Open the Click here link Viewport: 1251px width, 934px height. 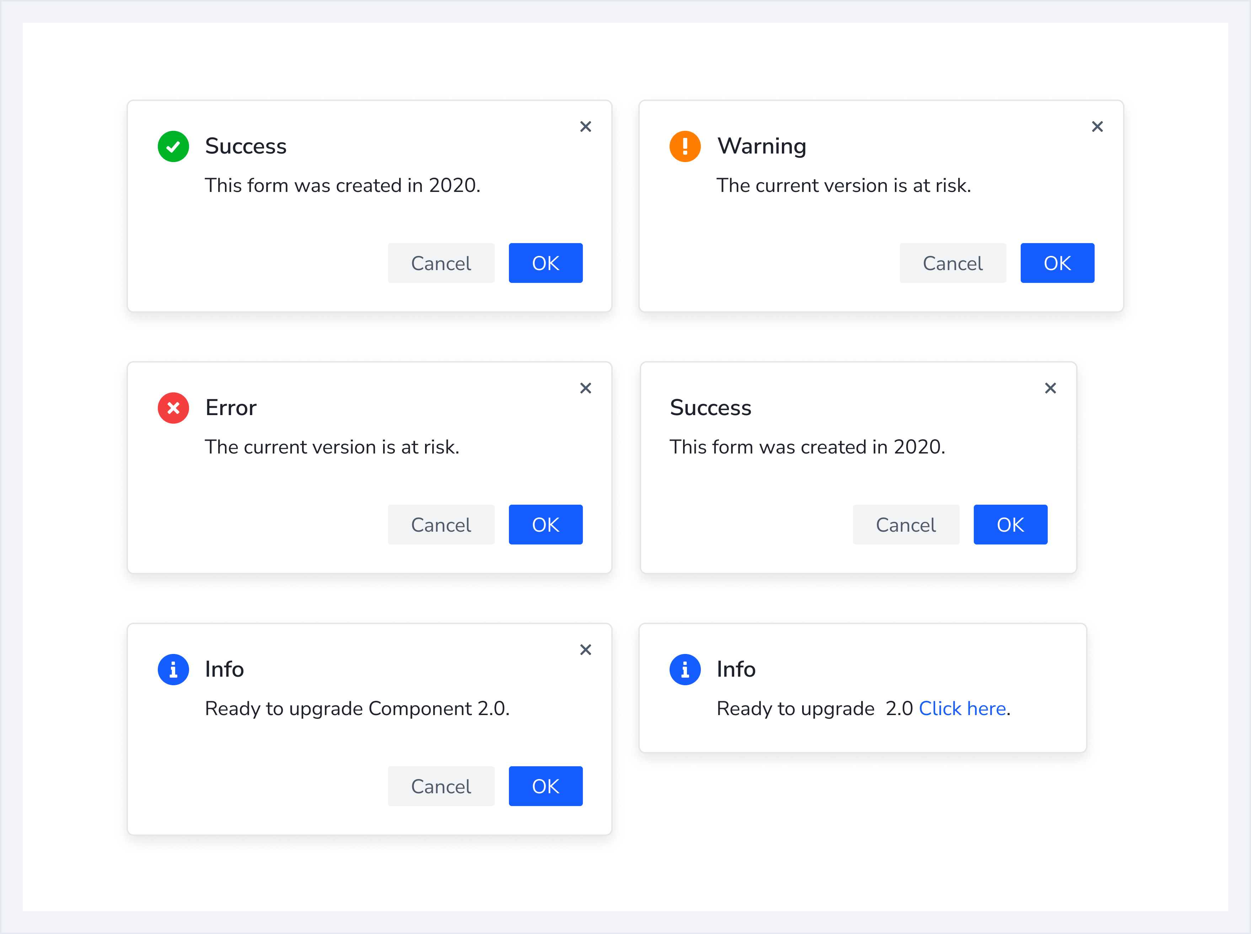(x=962, y=708)
